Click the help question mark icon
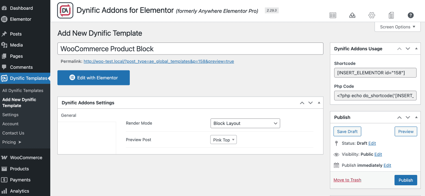This screenshot has width=425, height=196. point(411,15)
